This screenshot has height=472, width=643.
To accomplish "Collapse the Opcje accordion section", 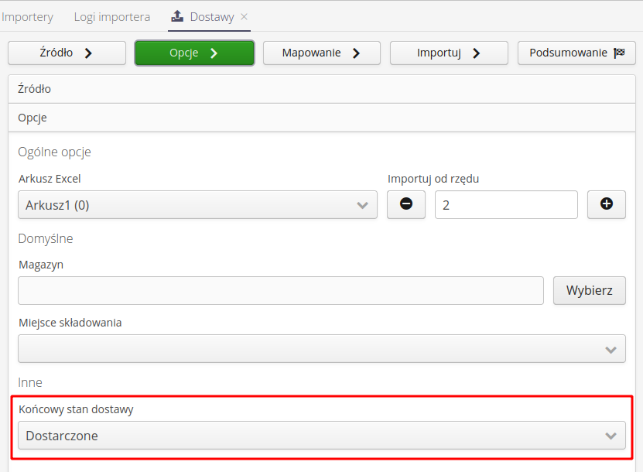I will point(321,118).
